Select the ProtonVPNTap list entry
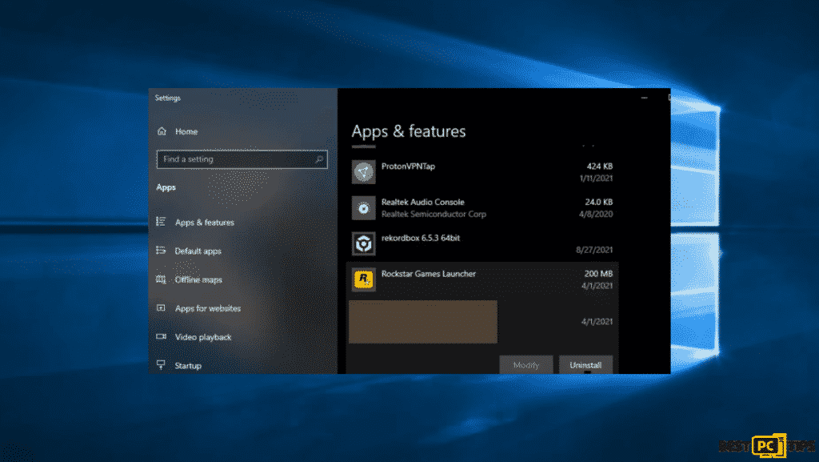Screen dimensions: 819x462 click(408, 167)
